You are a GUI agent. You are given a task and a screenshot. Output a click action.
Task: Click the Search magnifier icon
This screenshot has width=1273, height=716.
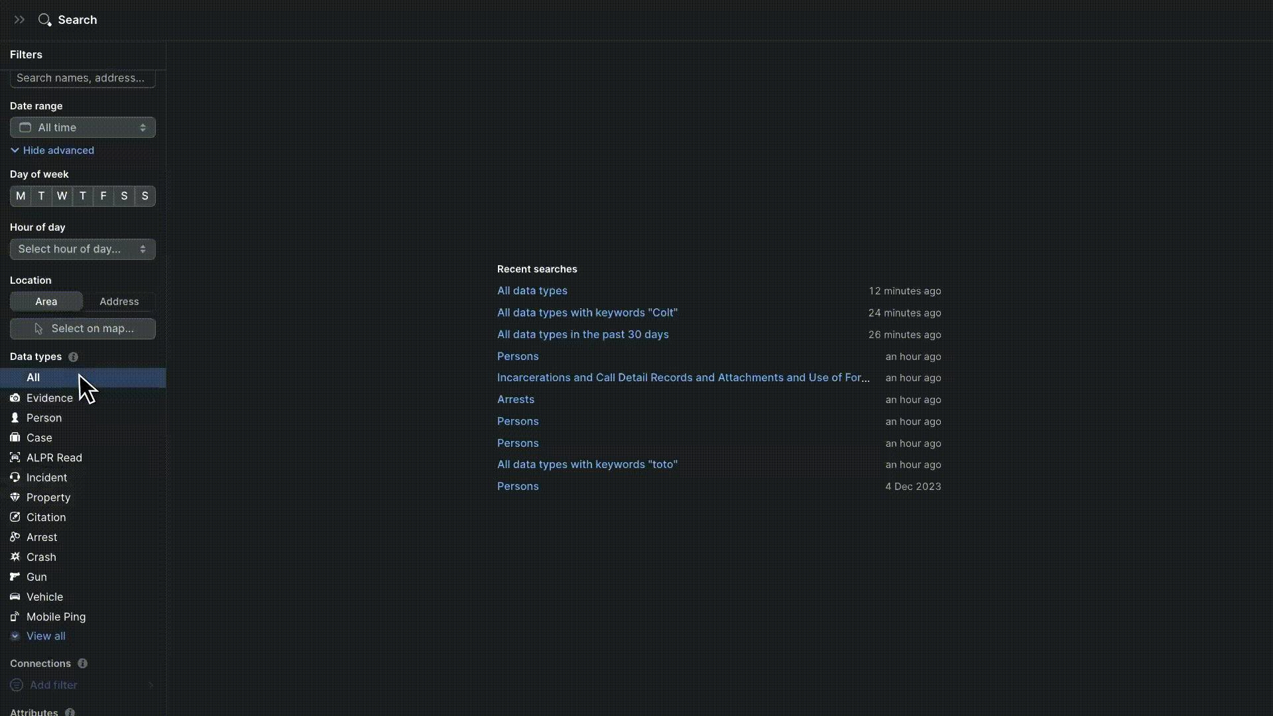pyautogui.click(x=44, y=20)
